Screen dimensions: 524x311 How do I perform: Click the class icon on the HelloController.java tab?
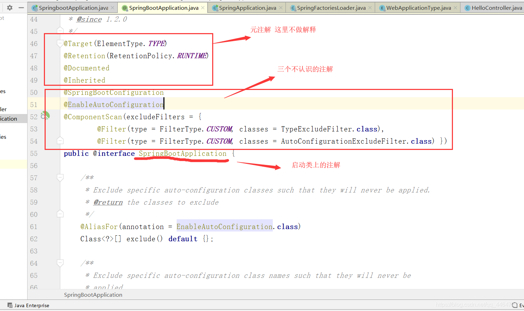(x=468, y=8)
